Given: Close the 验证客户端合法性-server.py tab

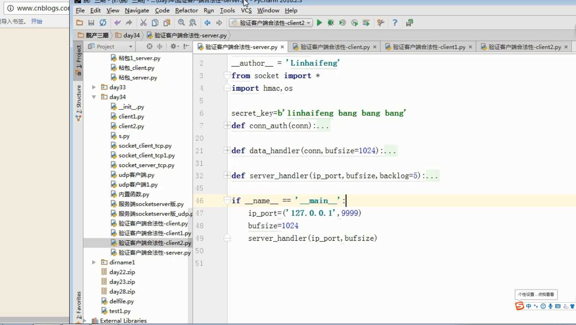Looking at the screenshot, I should coord(283,47).
